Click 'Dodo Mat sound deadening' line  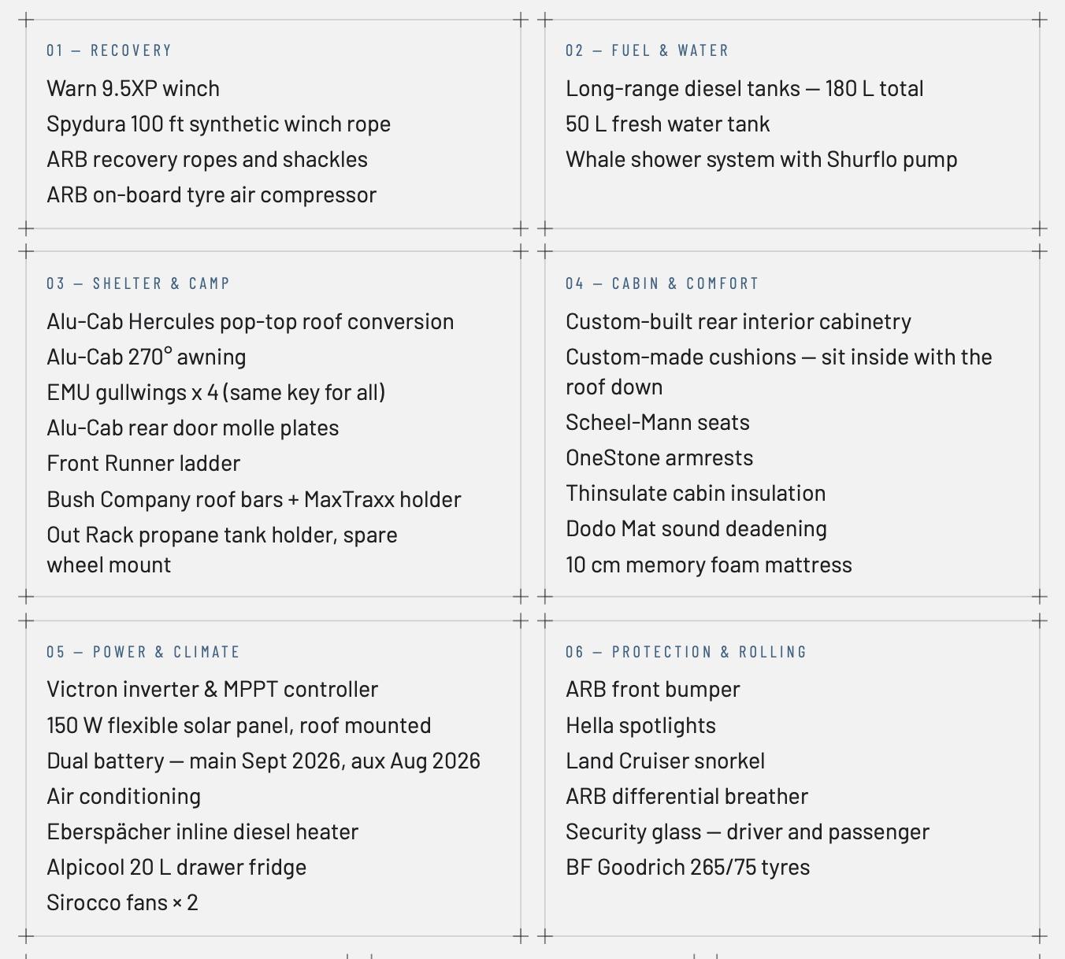coord(696,529)
